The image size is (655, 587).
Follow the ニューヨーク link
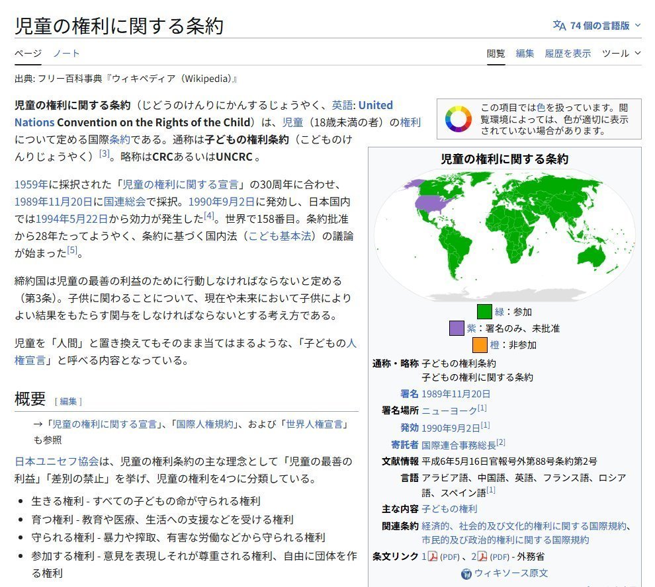(449, 411)
